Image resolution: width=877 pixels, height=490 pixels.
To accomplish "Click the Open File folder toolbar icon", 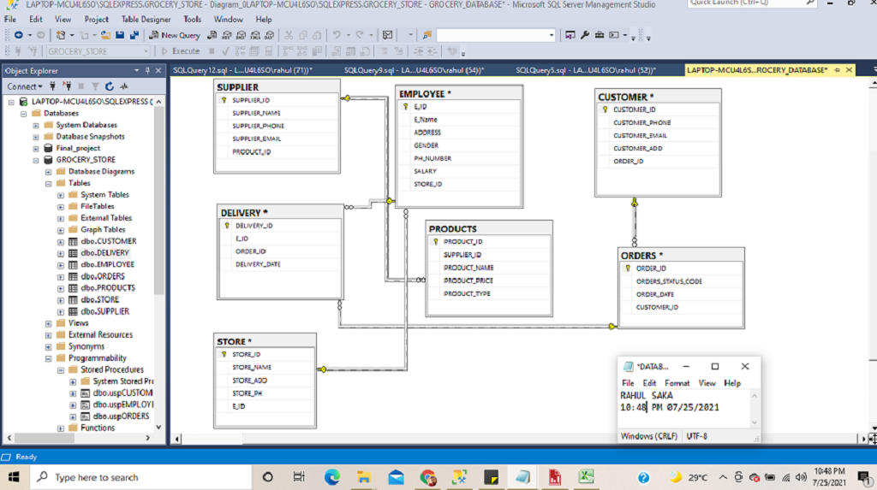I will click(x=105, y=35).
